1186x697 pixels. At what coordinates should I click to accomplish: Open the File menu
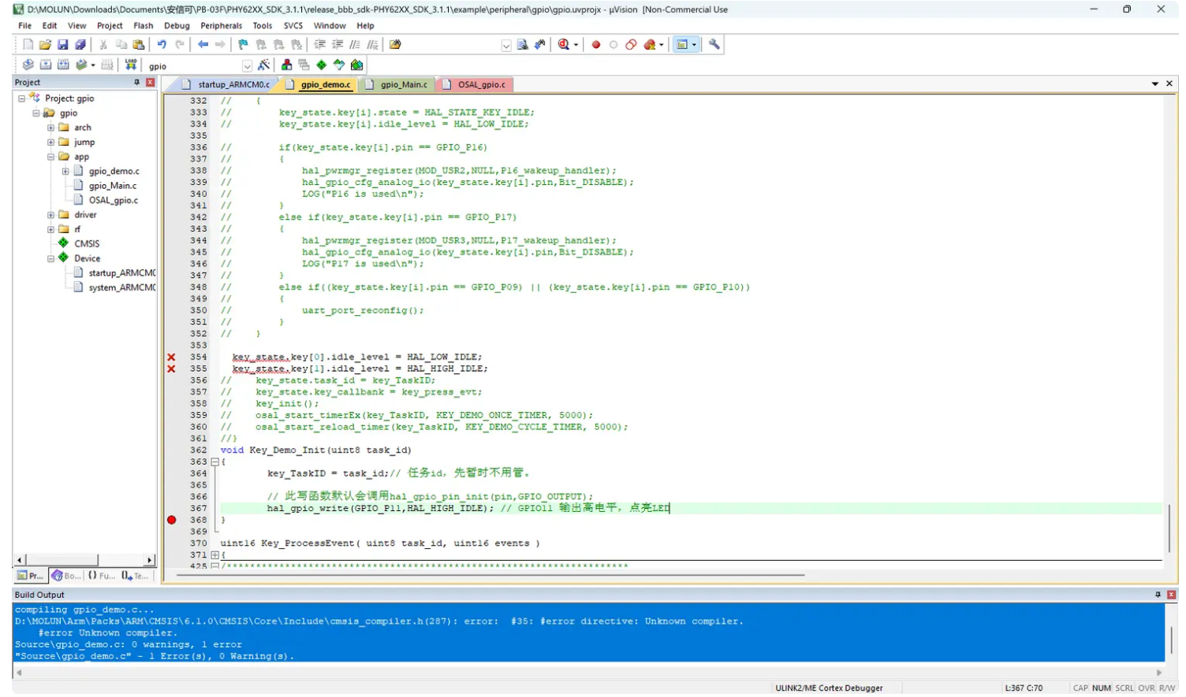(25, 26)
